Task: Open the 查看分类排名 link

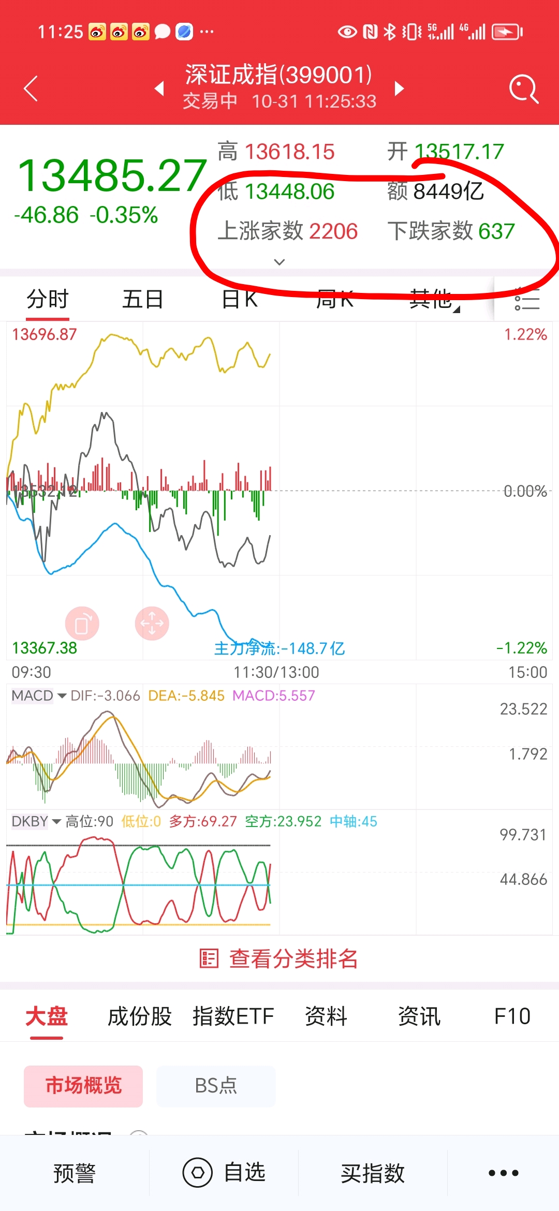Action: point(279,958)
